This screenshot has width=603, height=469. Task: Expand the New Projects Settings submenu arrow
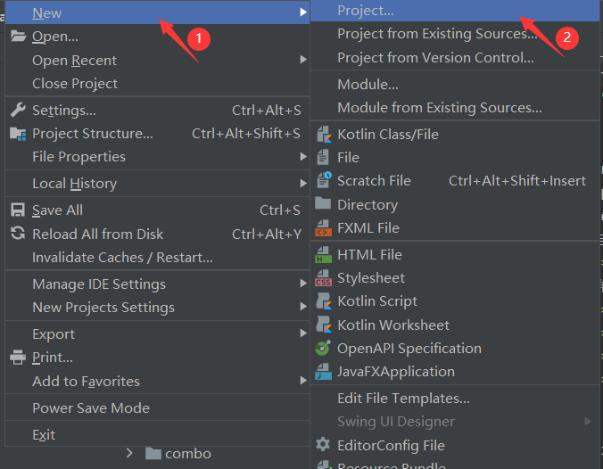[x=303, y=307]
